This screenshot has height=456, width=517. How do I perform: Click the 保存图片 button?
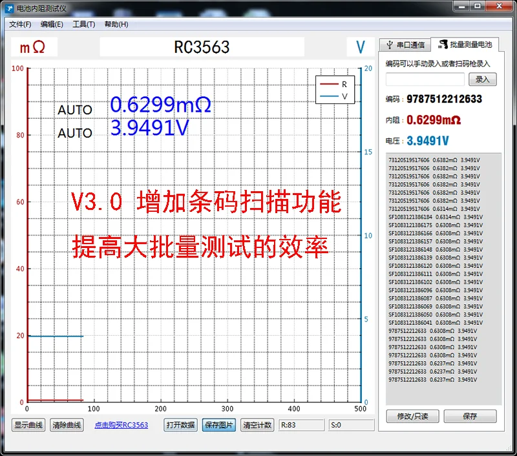point(219,425)
